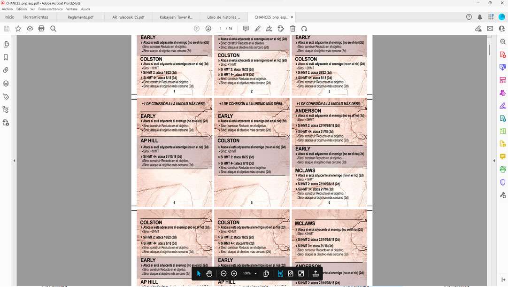The width and height of the screenshot is (508, 287).
Task: Open the attachments paperclip panel
Action: click(x=6, y=70)
